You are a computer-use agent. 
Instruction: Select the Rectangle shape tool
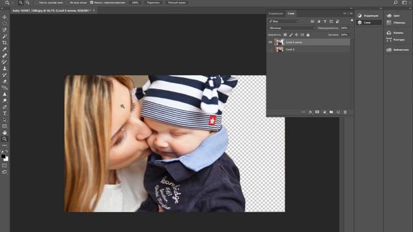5,126
